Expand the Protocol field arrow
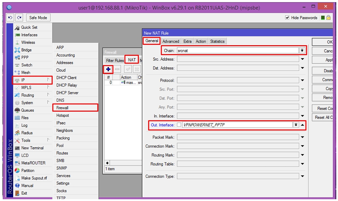This screenshot has width=338, height=201. (302, 80)
